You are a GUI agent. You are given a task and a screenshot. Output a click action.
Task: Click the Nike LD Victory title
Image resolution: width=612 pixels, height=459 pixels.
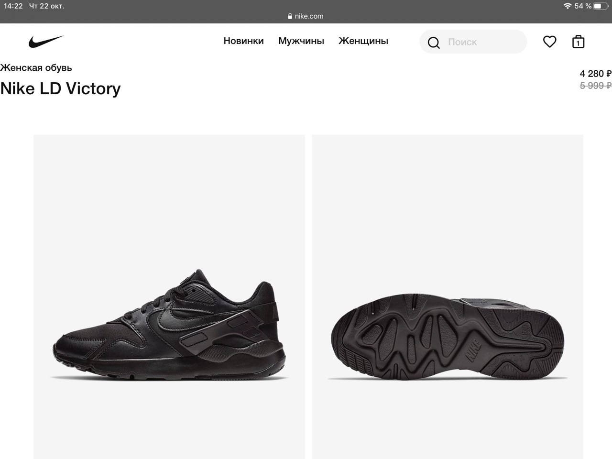click(x=61, y=88)
